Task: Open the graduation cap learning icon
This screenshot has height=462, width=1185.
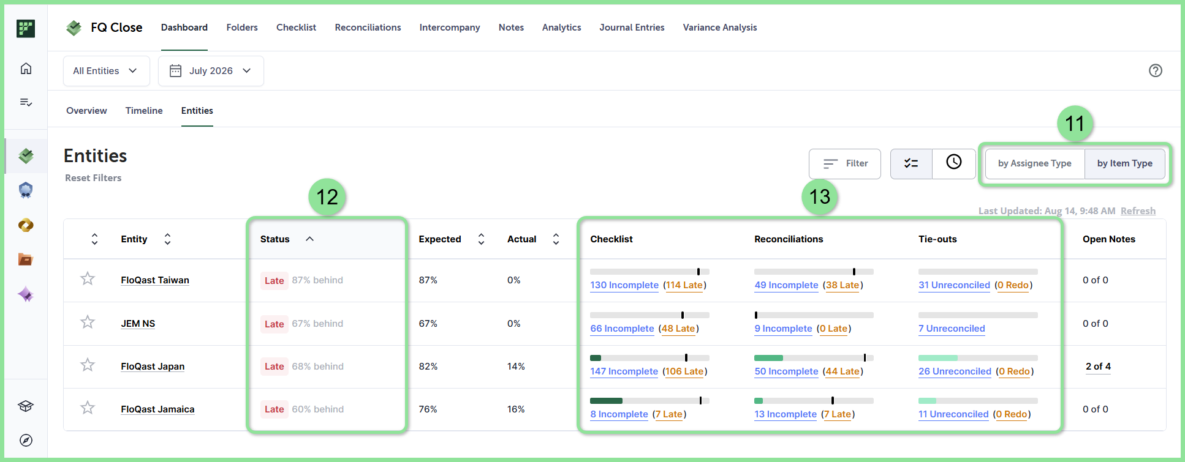Action: click(x=26, y=406)
